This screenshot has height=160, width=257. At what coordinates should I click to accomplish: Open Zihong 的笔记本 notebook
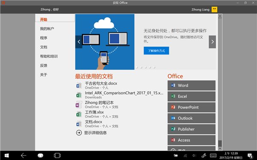pos(99,102)
